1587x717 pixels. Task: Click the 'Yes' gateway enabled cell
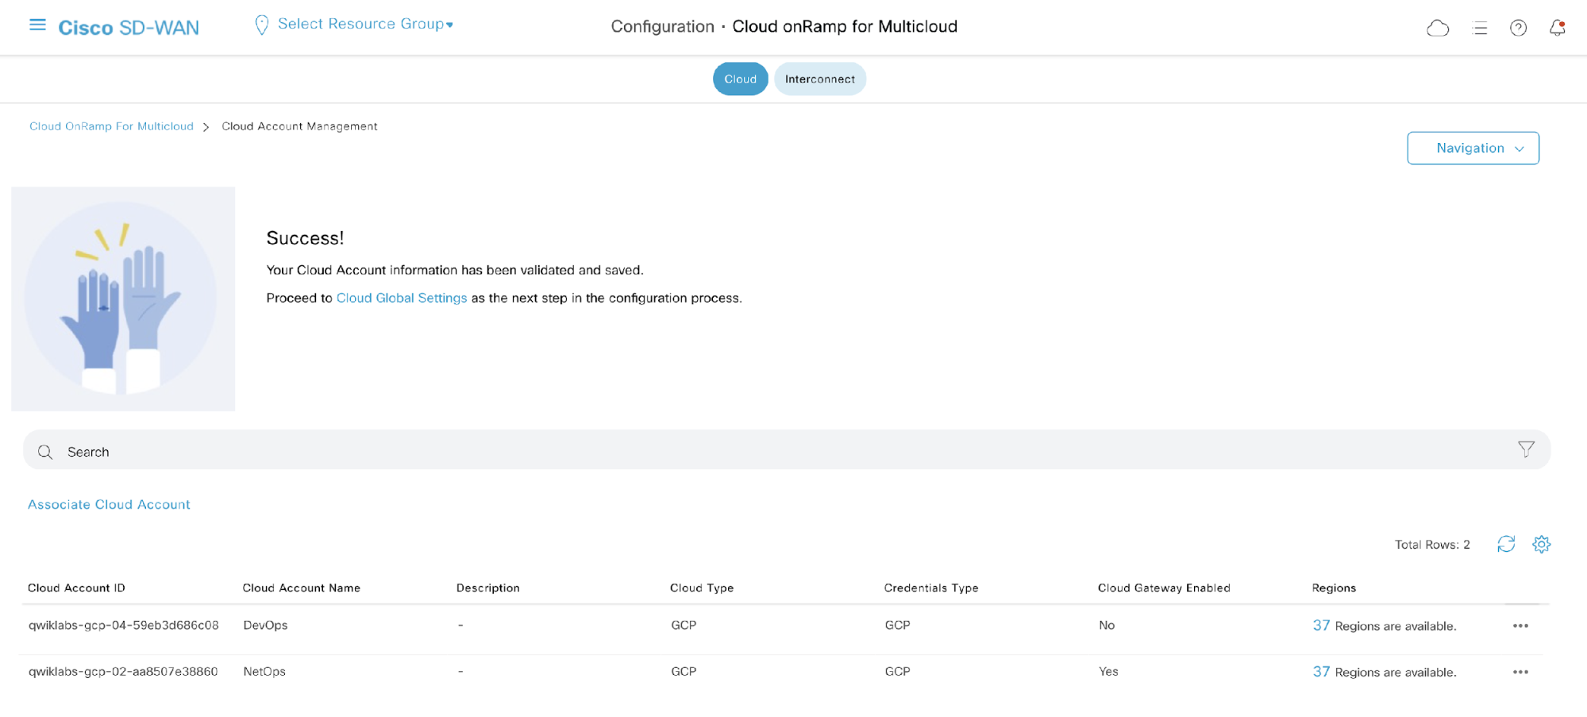click(x=1108, y=671)
